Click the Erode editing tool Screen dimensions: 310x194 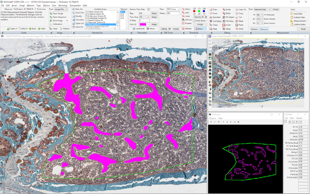(x=226, y=9)
